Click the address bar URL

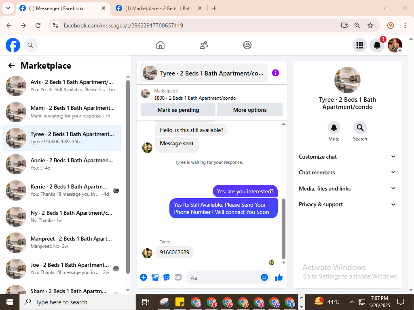click(123, 25)
